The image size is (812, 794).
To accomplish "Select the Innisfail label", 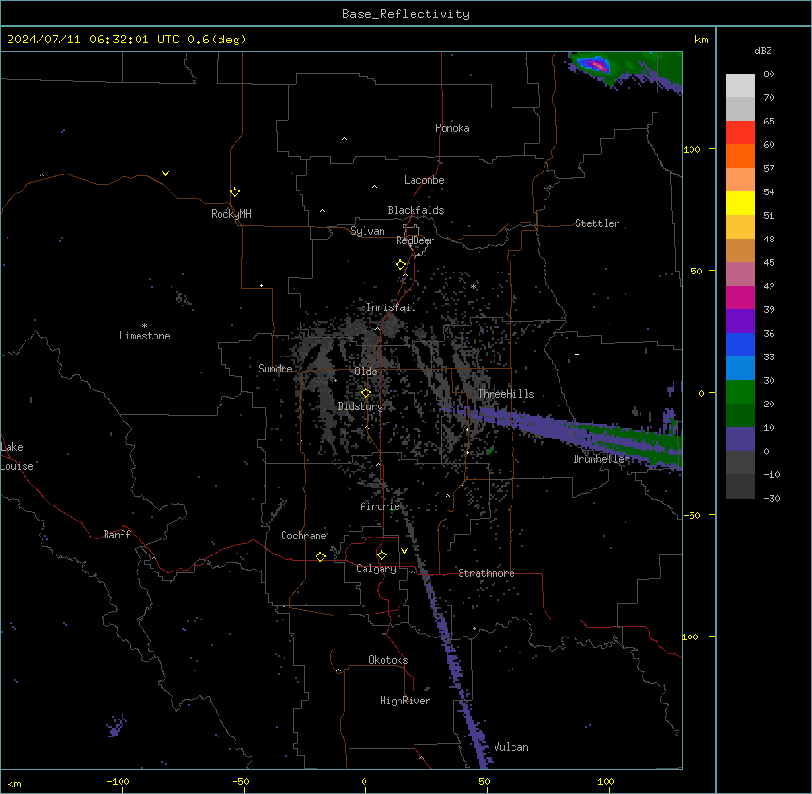I will point(391,307).
